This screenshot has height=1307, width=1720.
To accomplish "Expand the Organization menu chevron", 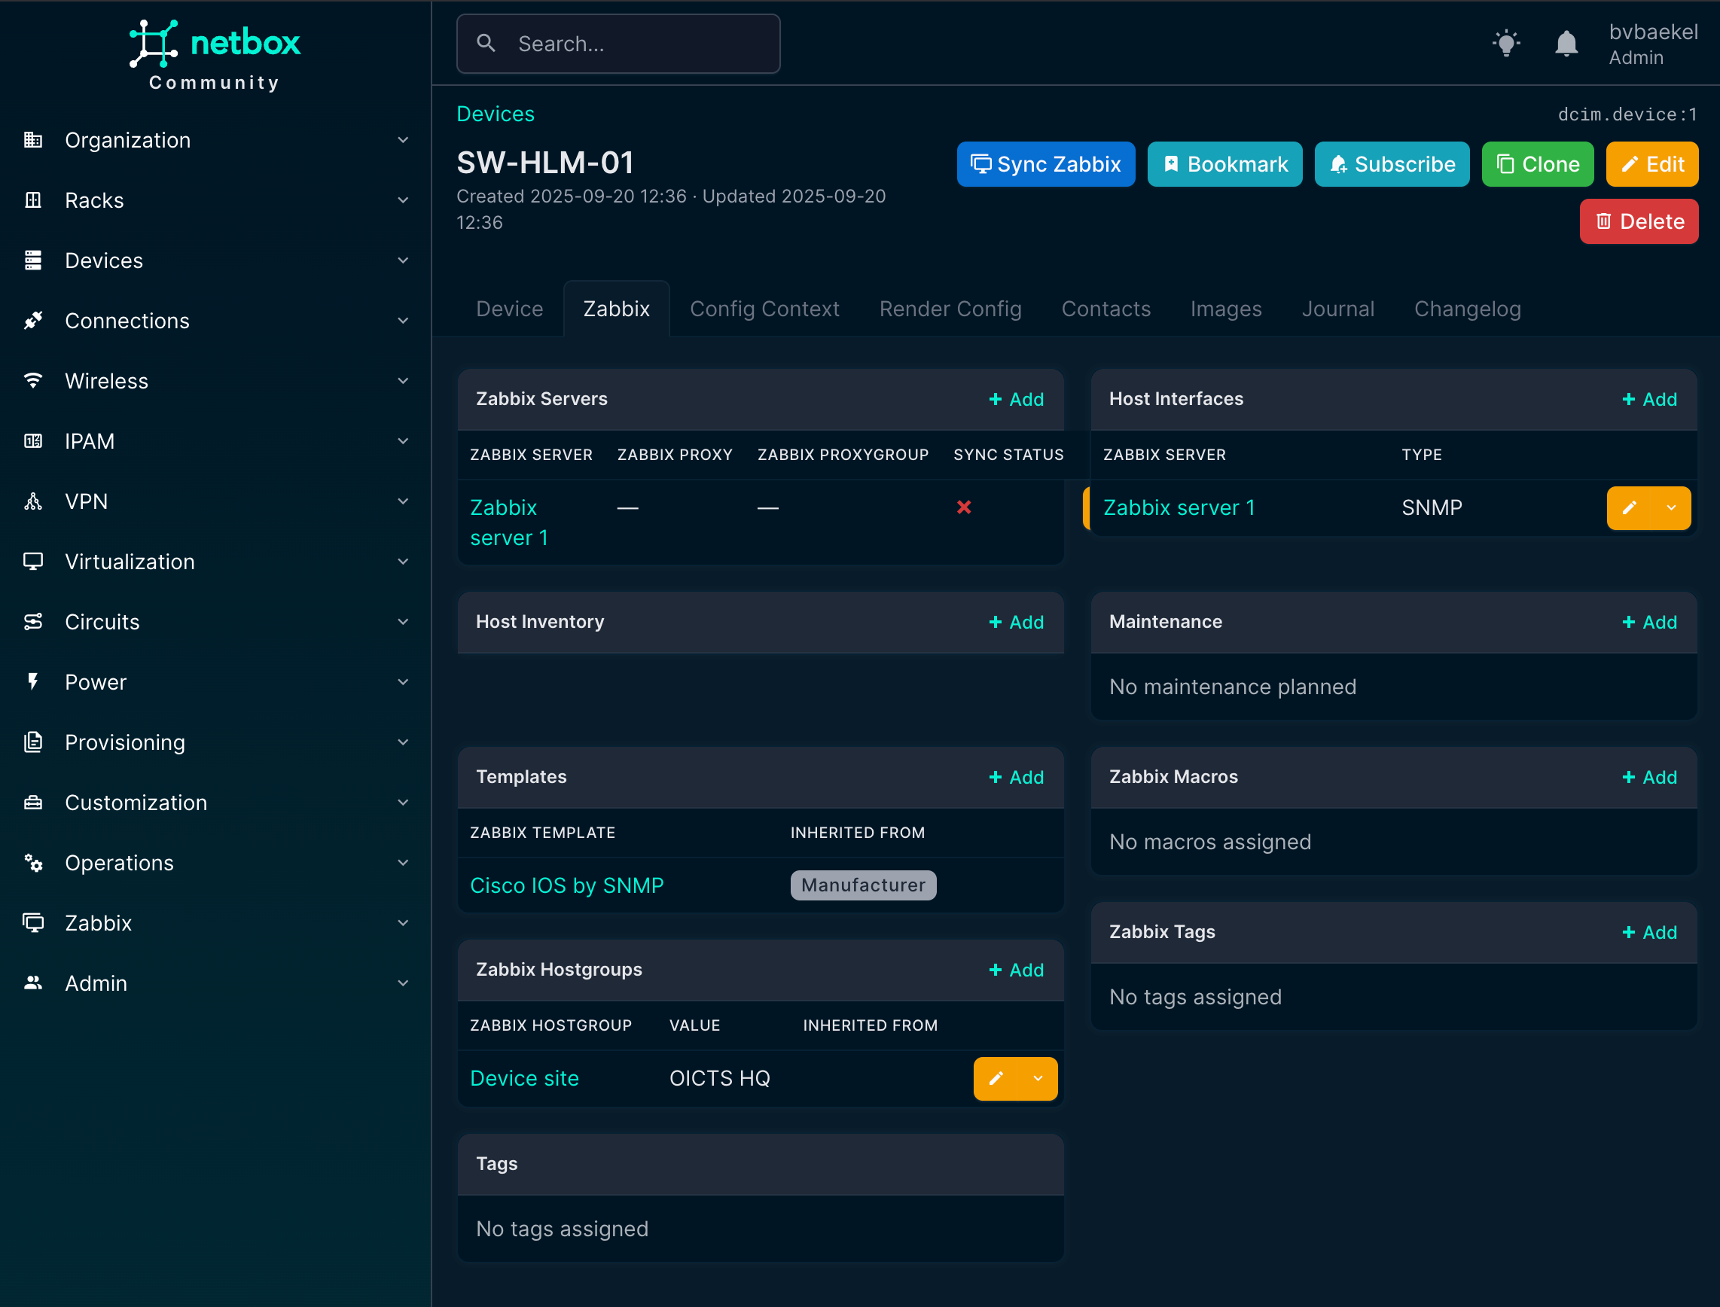I will click(402, 140).
